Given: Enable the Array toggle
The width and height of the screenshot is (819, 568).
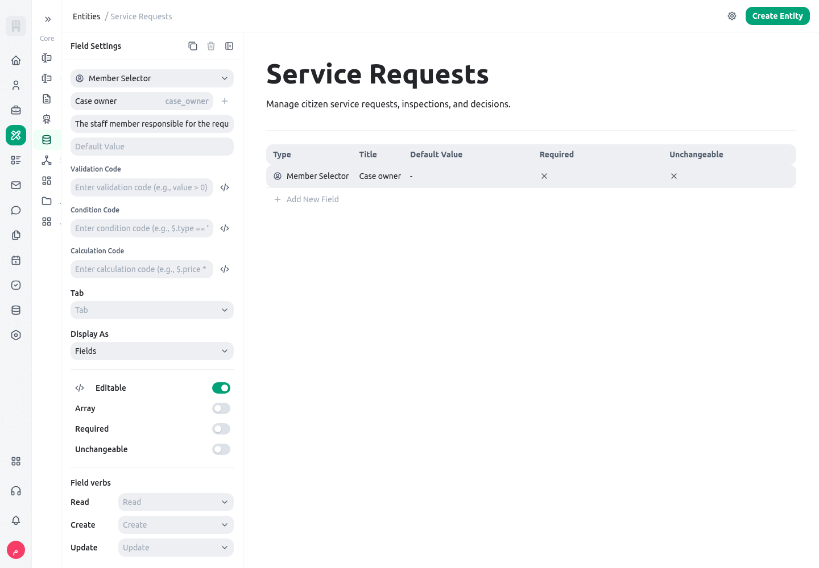Looking at the screenshot, I should tap(221, 408).
